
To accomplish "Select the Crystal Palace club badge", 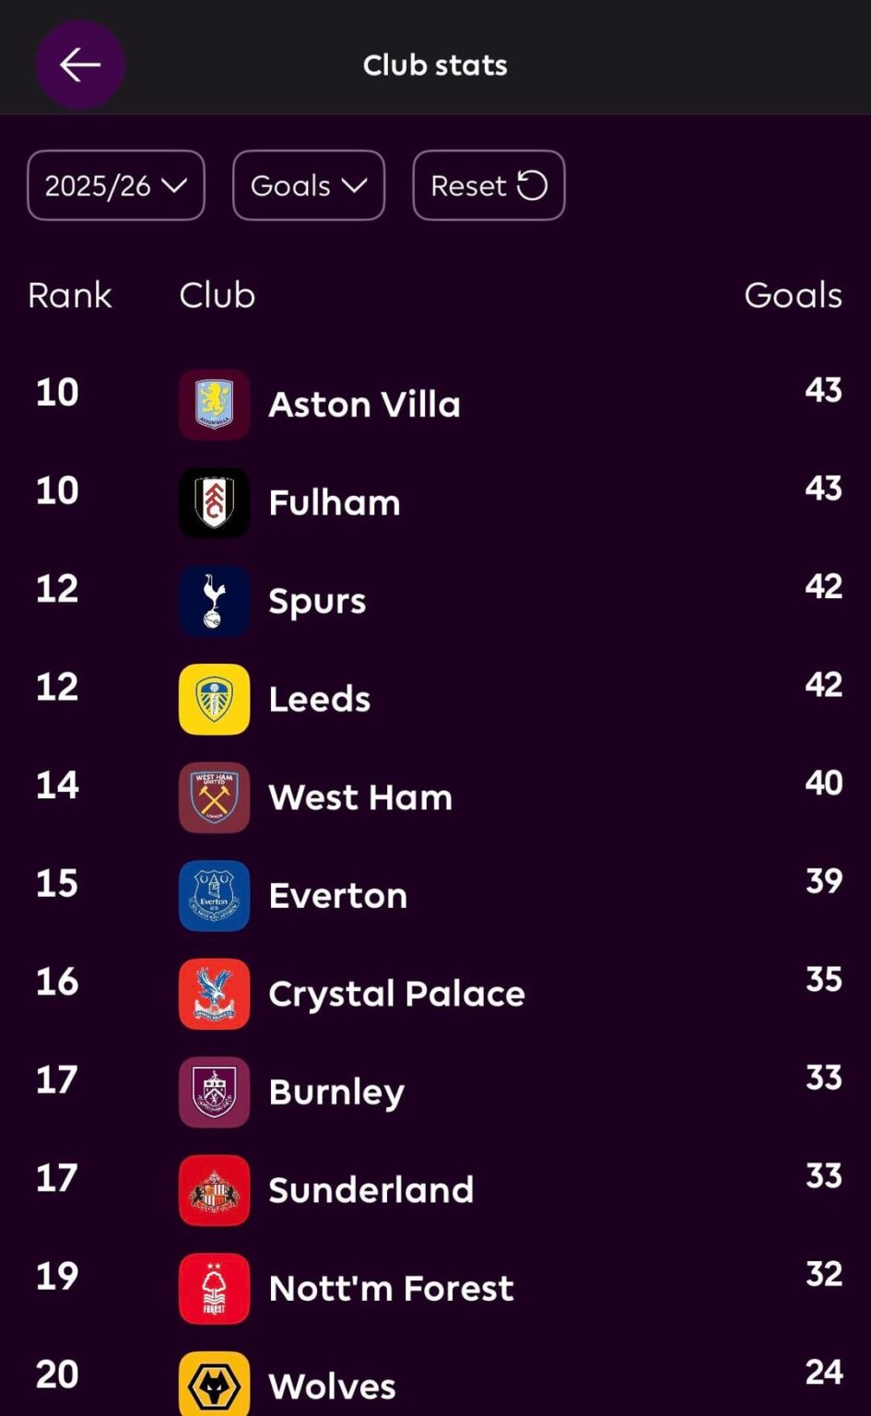I will [x=214, y=994].
